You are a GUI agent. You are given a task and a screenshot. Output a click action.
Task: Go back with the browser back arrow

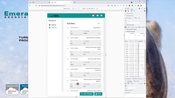point(30,5)
